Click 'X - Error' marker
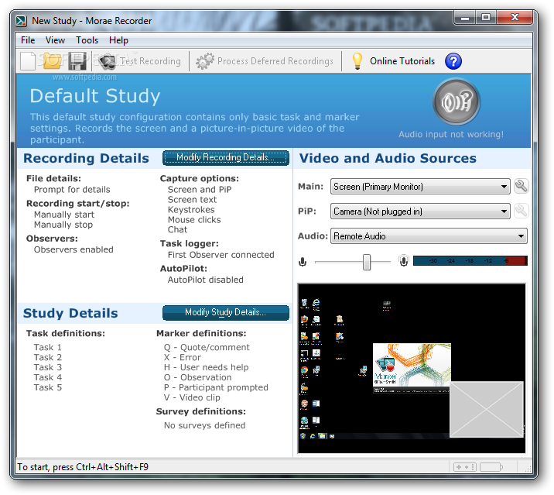Viewport: 554px width, 495px height. tap(183, 357)
